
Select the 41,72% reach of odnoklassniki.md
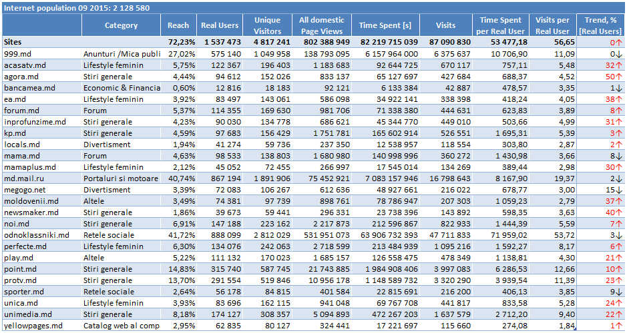(178, 235)
